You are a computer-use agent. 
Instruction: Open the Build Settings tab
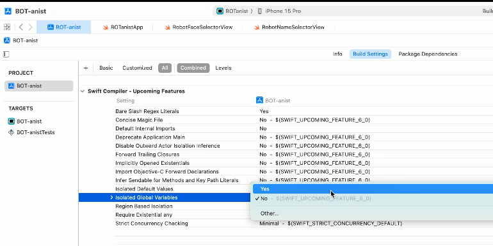coord(370,54)
